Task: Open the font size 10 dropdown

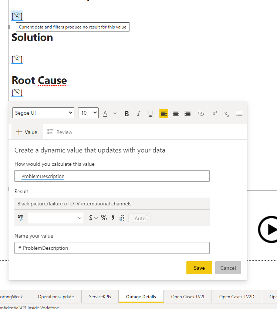Action: [88, 113]
